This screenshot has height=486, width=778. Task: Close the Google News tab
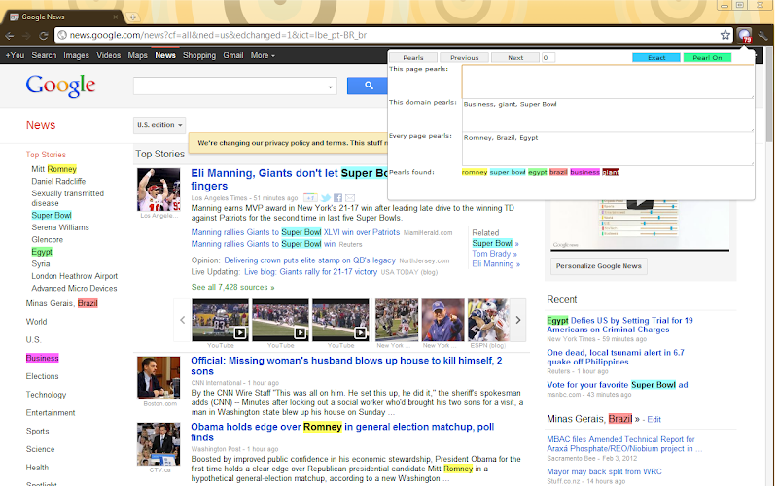click(115, 17)
